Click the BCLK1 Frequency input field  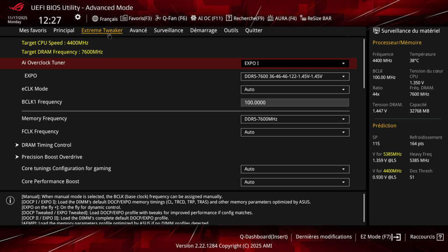(x=294, y=102)
